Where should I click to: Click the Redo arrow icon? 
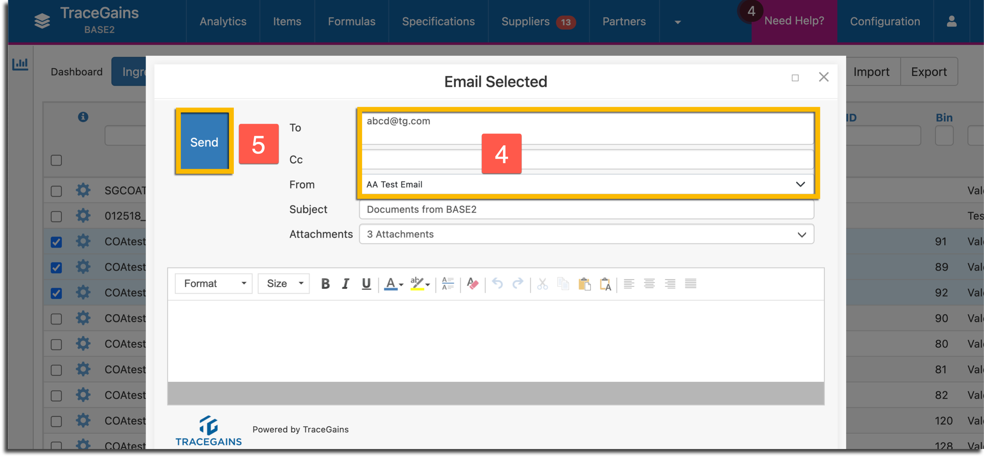(x=517, y=283)
